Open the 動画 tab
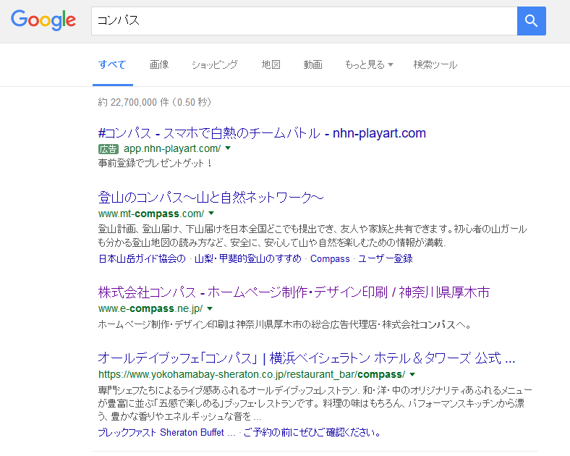Image resolution: width=570 pixels, height=456 pixels. pyautogui.click(x=312, y=64)
